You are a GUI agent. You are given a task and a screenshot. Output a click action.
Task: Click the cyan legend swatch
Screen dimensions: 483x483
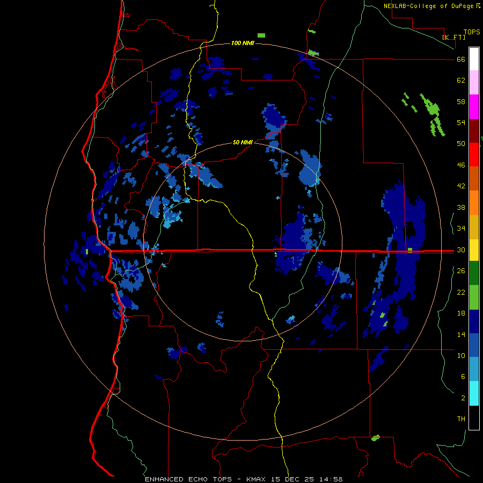click(x=474, y=394)
